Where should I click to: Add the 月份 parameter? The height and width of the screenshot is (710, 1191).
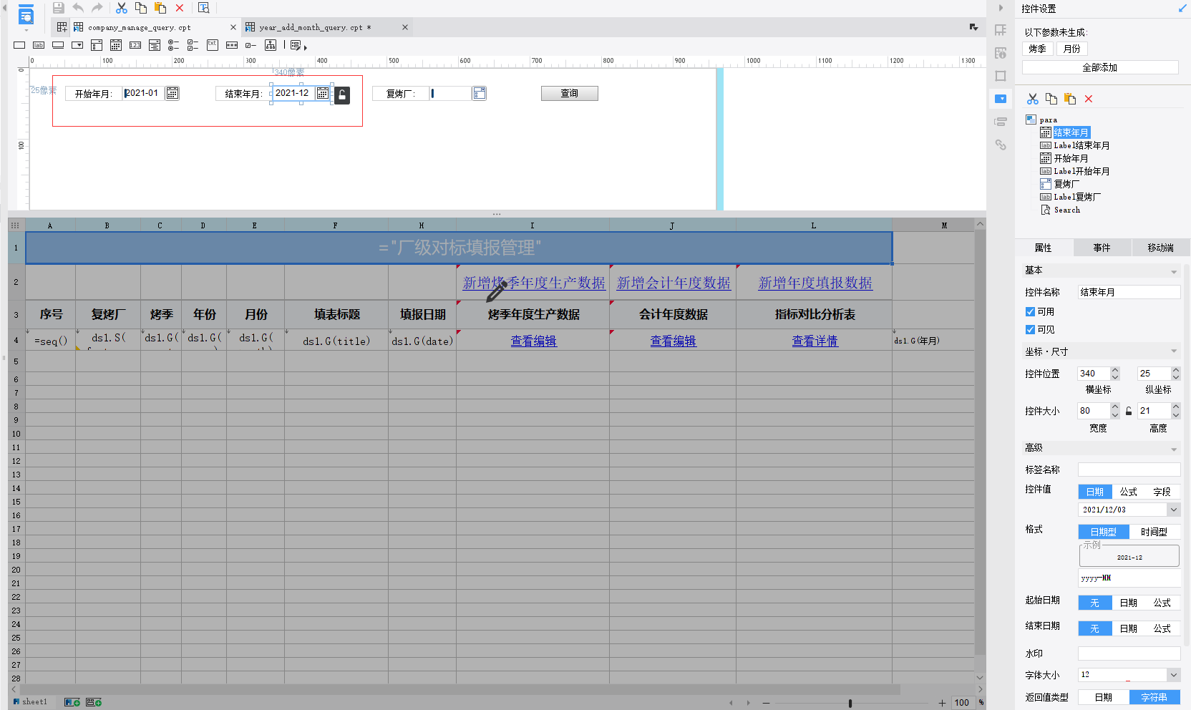[1072, 49]
